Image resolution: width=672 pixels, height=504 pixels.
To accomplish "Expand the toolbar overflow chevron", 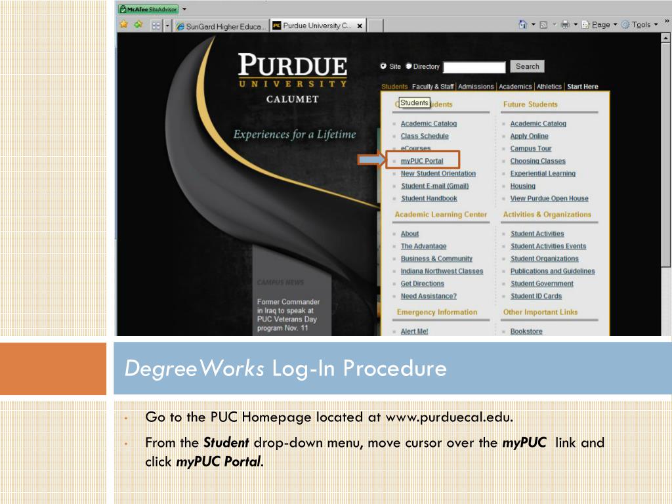I will click(x=667, y=20).
